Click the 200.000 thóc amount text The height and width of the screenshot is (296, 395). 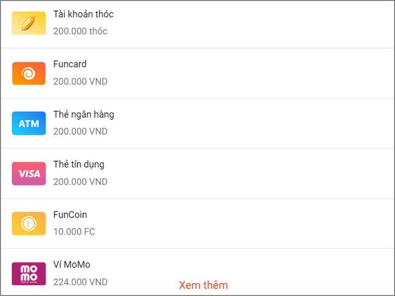[x=81, y=32]
